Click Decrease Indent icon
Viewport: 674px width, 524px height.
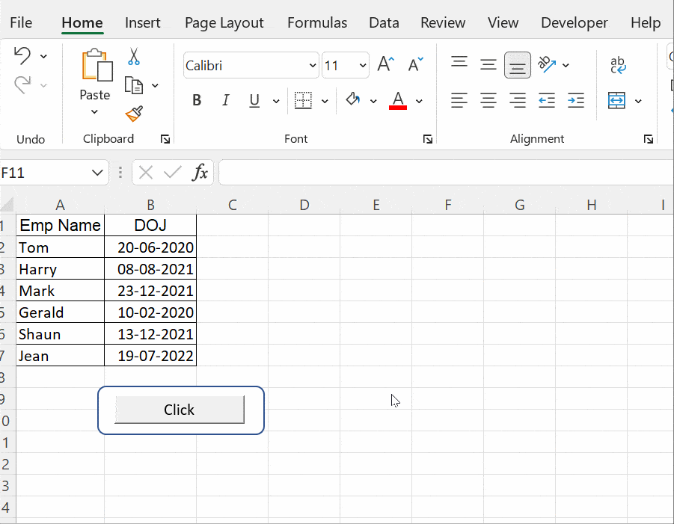pos(547,100)
